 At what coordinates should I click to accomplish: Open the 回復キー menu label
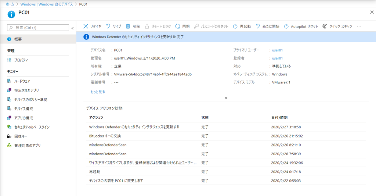(x=21, y=136)
